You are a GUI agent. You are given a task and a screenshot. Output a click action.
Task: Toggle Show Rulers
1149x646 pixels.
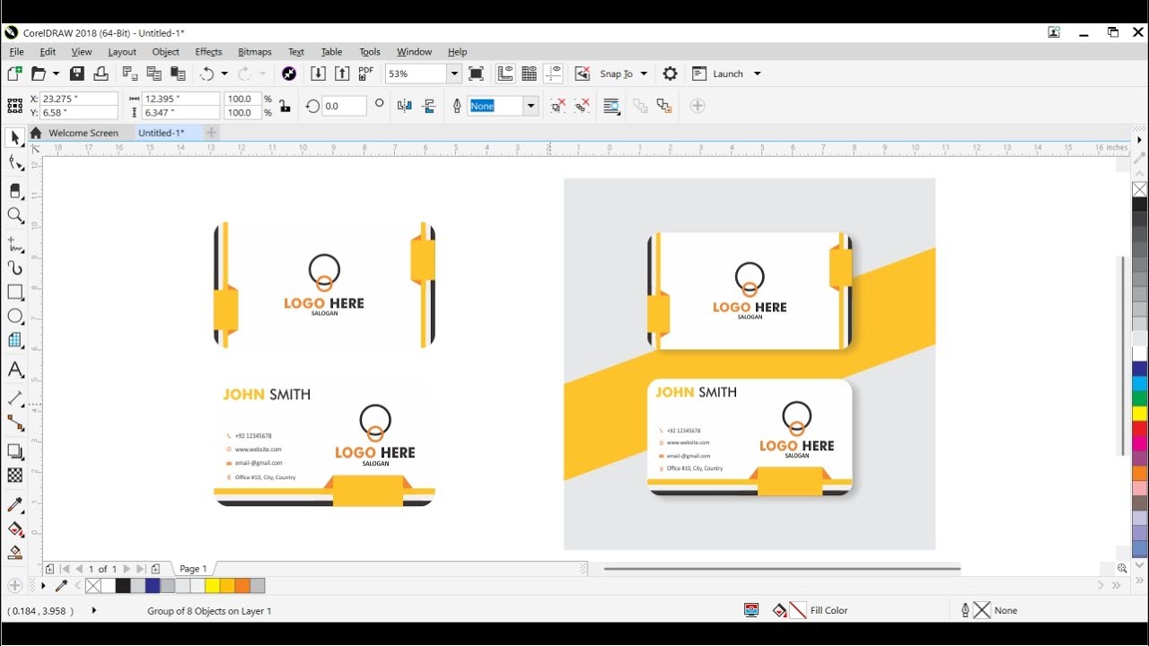pos(505,74)
